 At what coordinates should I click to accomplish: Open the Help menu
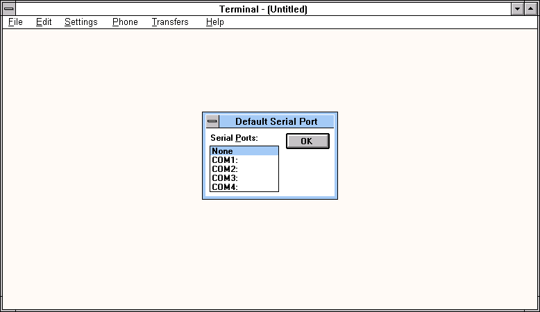215,22
